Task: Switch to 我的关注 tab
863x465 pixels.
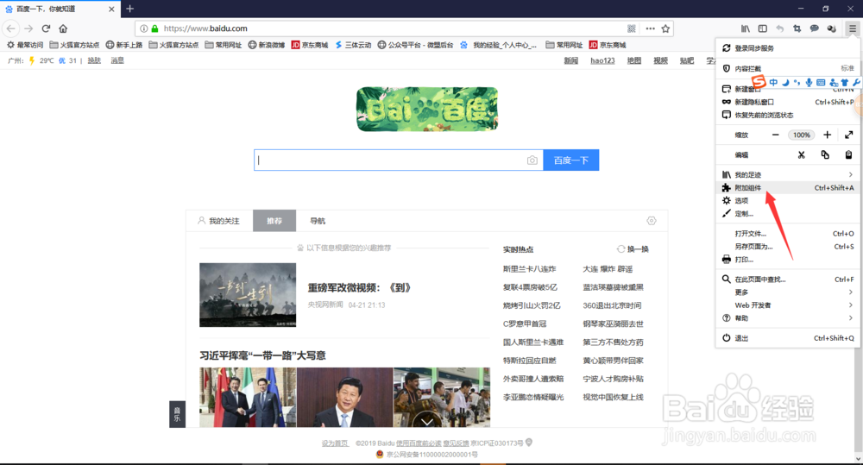Action: pyautogui.click(x=219, y=221)
